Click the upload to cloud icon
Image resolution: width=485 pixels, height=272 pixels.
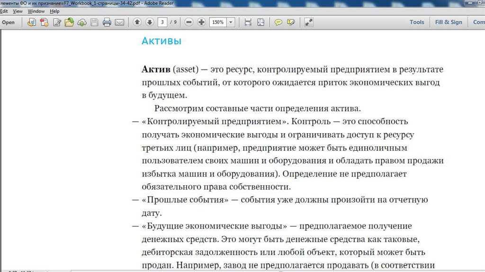tap(82, 22)
